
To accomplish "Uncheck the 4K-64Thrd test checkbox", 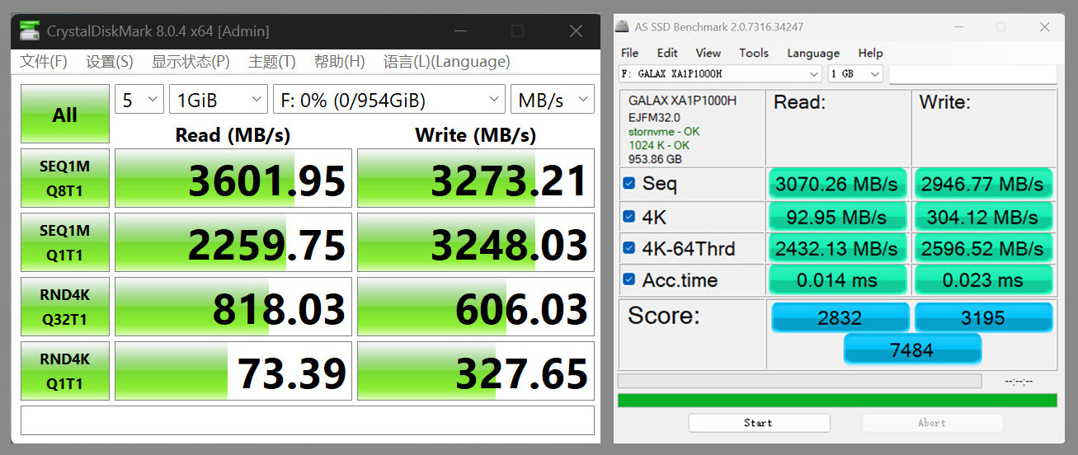I will (x=630, y=248).
